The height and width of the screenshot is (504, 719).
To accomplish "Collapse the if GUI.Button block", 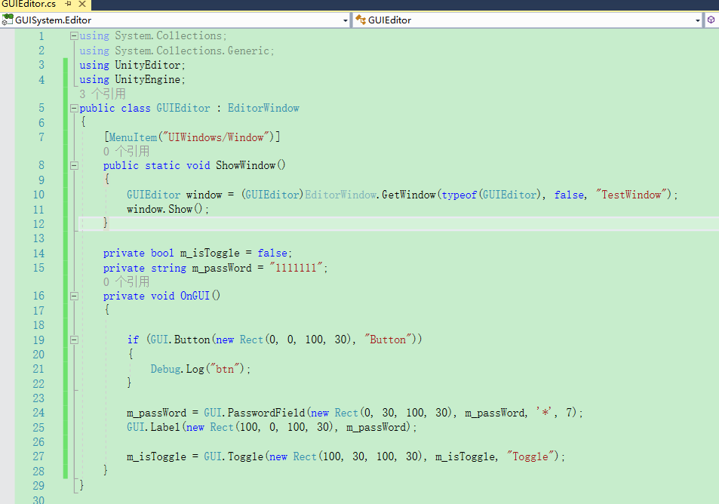I will pyautogui.click(x=74, y=340).
